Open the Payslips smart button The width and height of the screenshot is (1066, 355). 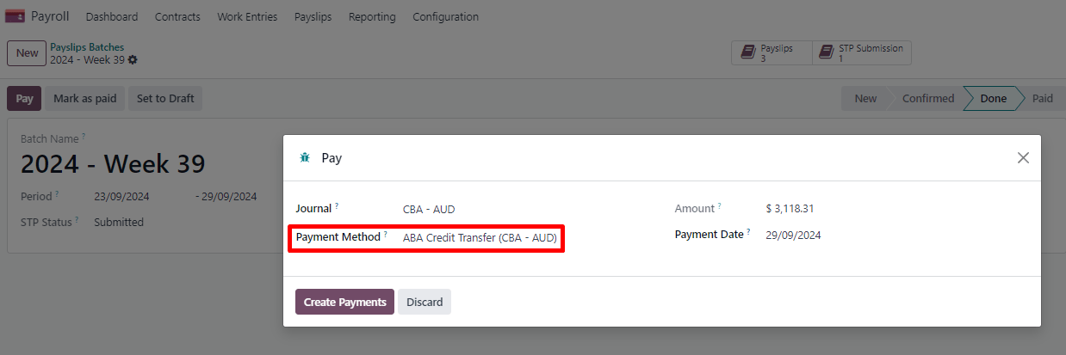click(772, 53)
